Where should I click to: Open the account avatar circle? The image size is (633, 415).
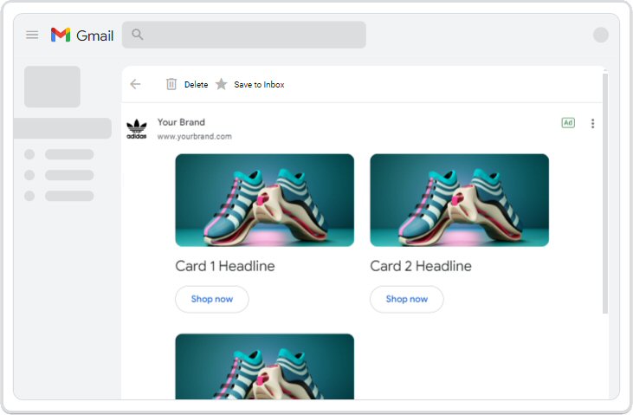600,35
